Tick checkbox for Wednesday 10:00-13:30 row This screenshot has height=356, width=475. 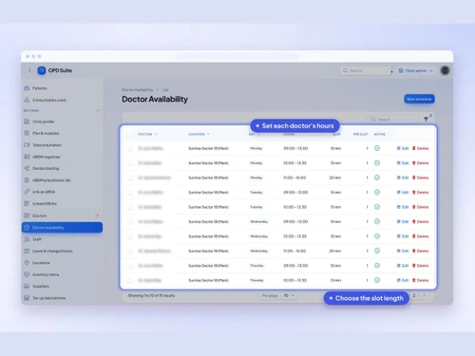[130, 236]
